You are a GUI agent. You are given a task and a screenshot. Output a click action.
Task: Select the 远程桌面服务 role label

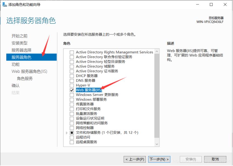point(86,142)
